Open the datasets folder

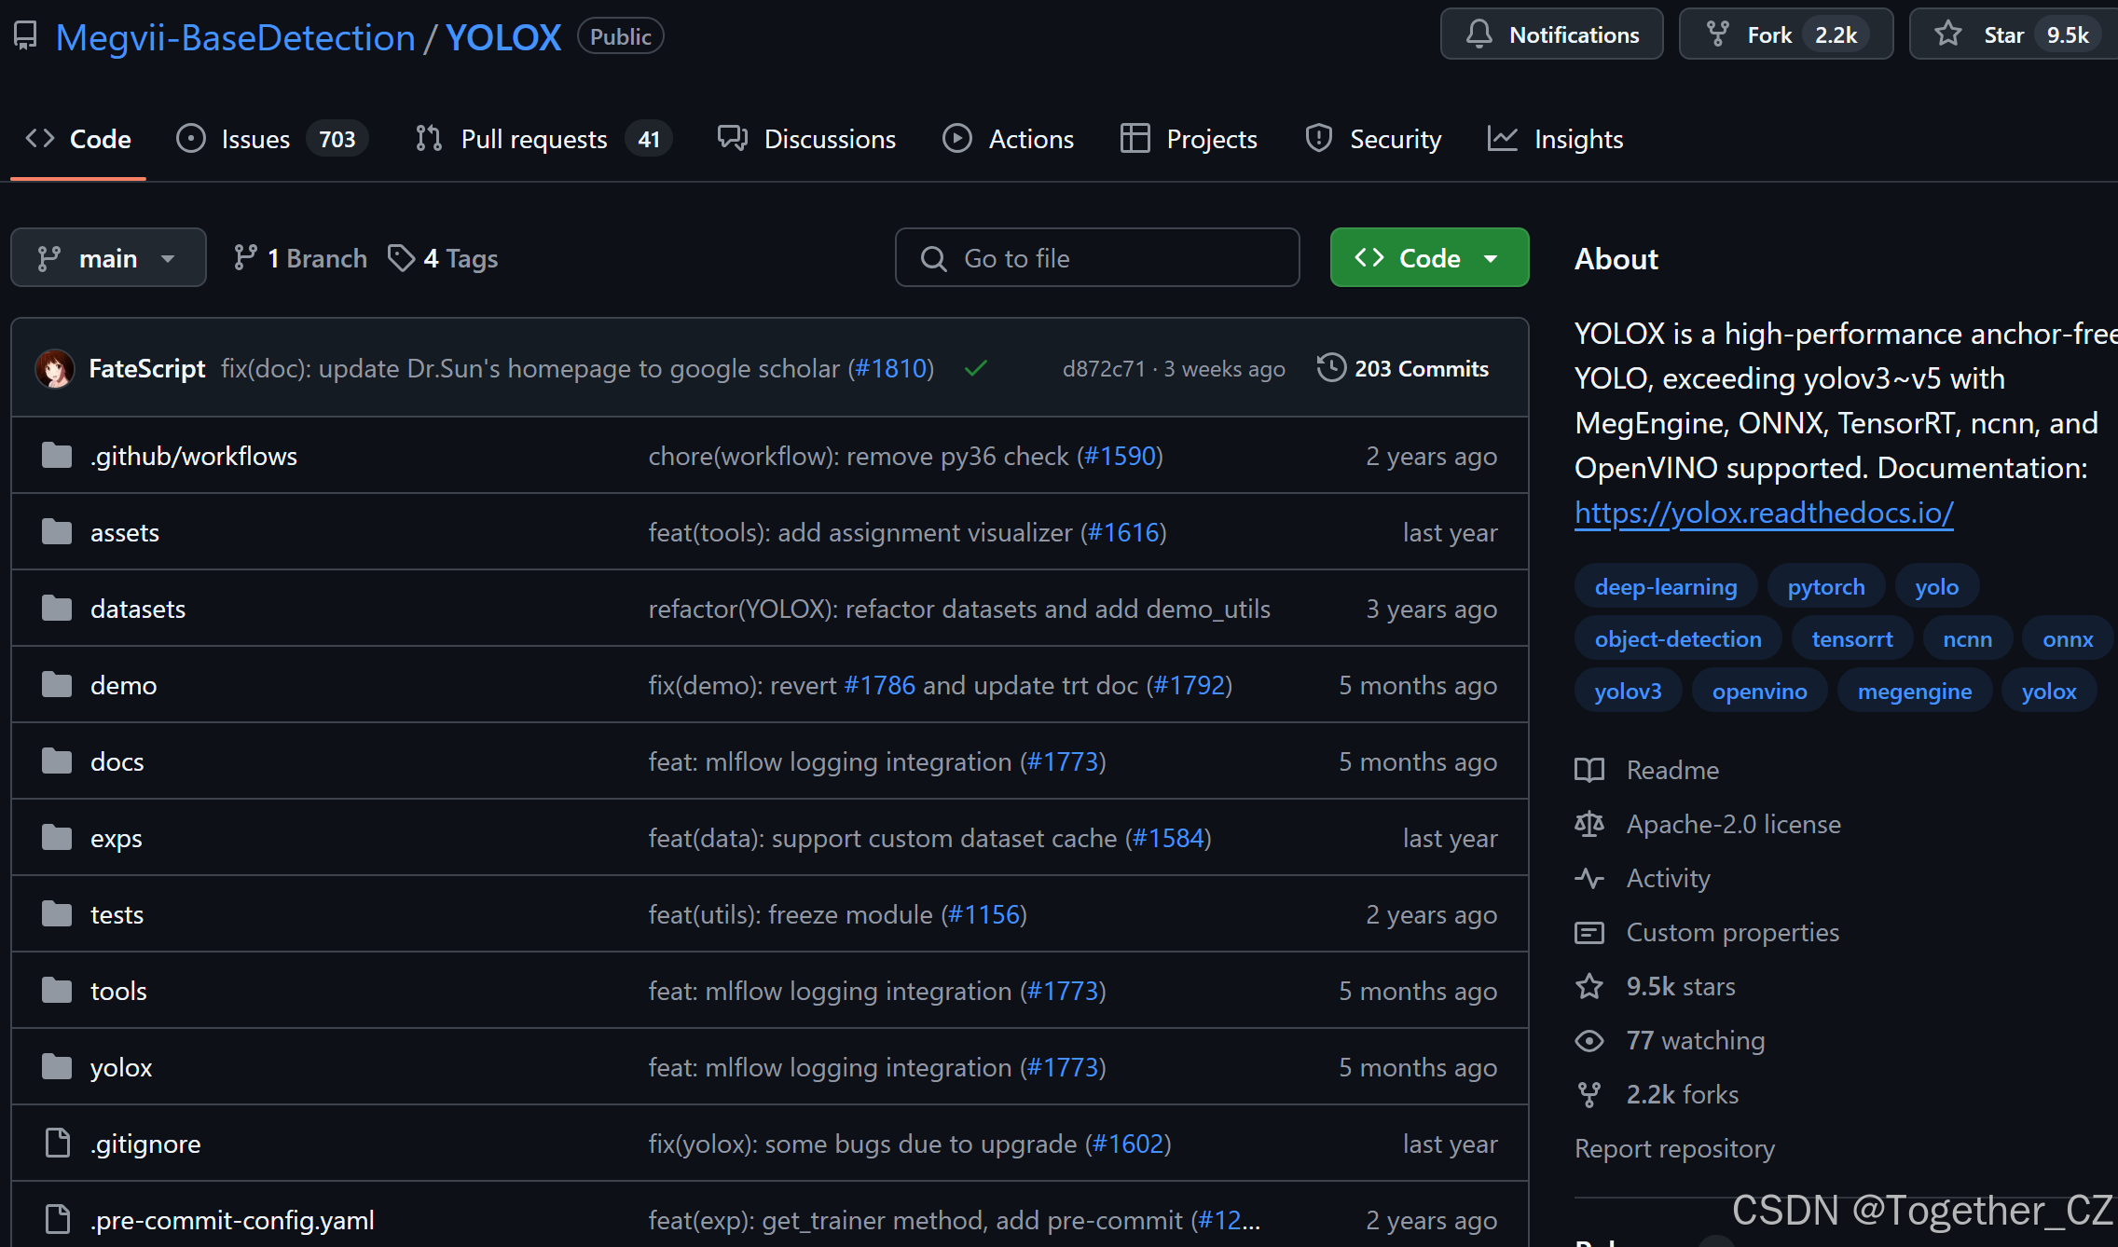click(138, 610)
